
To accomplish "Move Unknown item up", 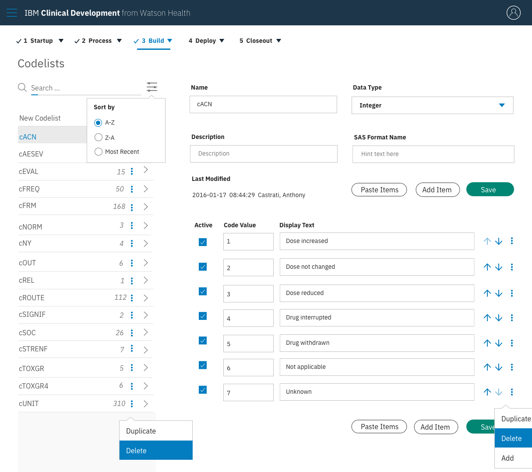I will pyautogui.click(x=487, y=392).
